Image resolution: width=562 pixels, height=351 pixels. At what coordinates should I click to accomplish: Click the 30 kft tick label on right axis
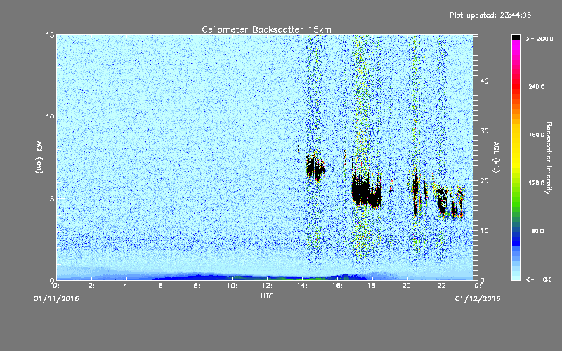point(484,131)
